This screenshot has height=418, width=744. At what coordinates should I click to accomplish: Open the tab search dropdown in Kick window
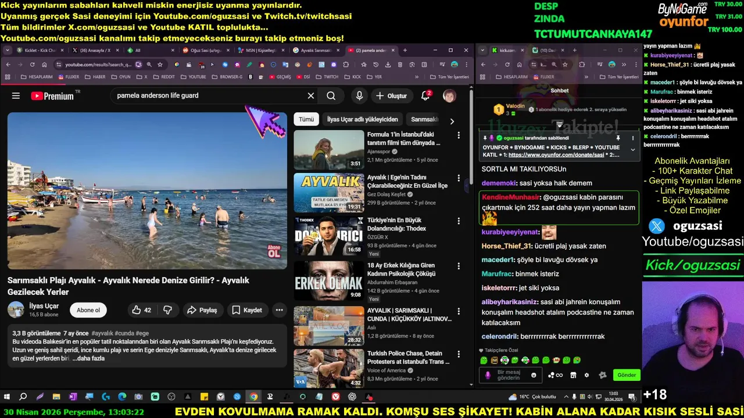point(482,51)
